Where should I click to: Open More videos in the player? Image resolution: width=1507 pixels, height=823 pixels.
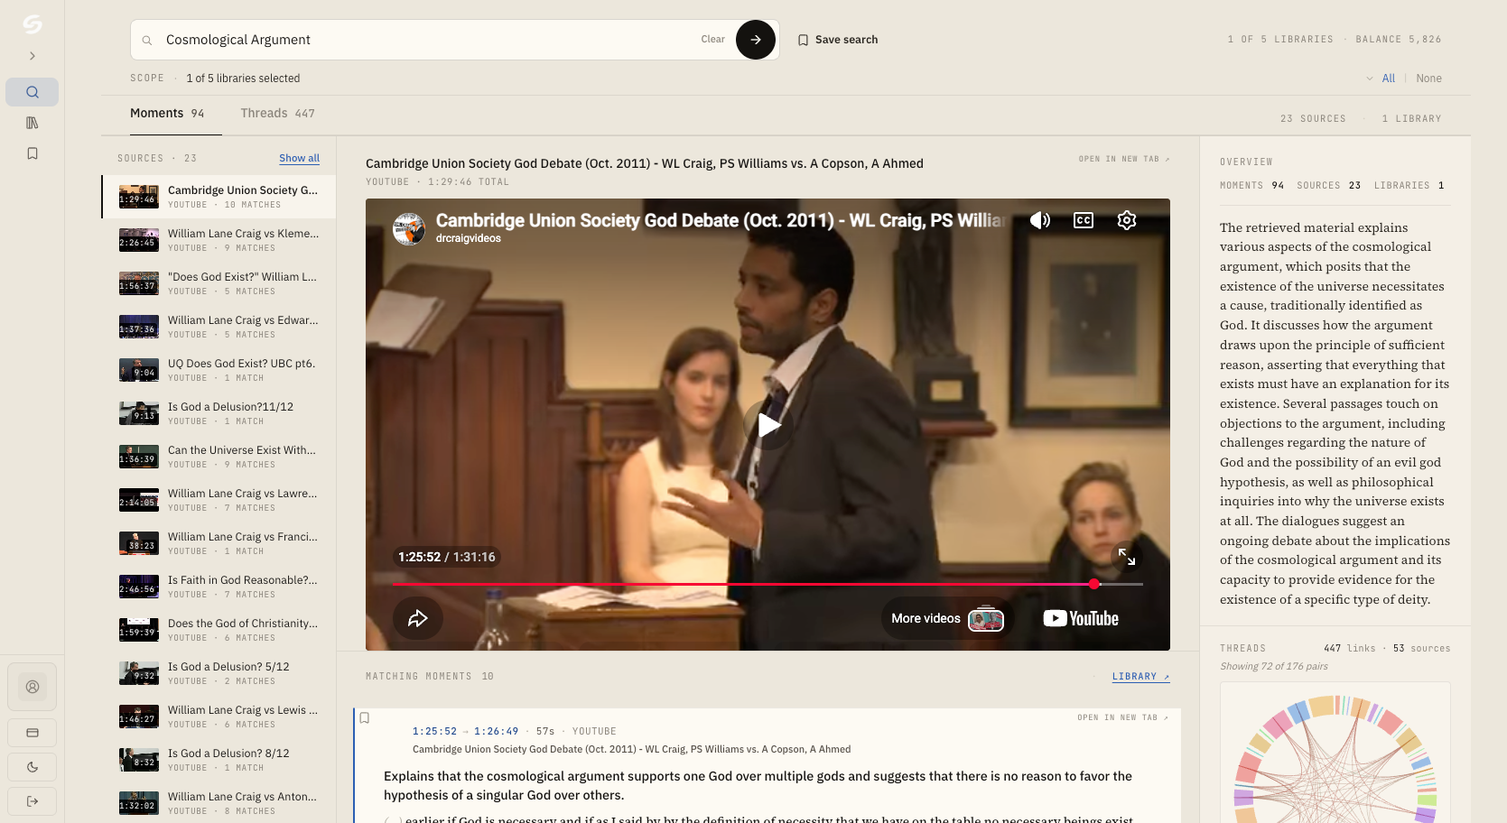[x=947, y=619]
